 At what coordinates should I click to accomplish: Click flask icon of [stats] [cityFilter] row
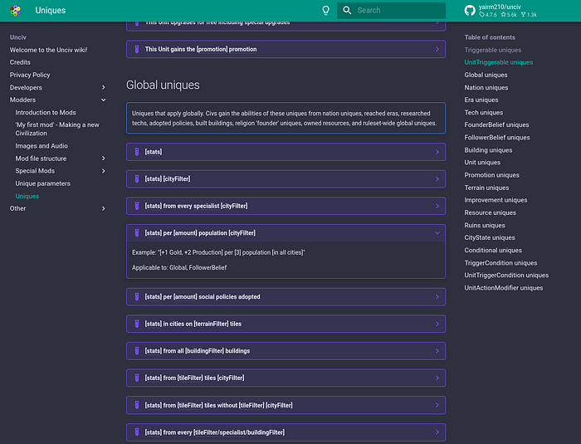pyautogui.click(x=137, y=179)
